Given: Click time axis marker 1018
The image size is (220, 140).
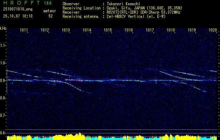Looking at the screenshot, I should pyautogui.click(x=171, y=30).
